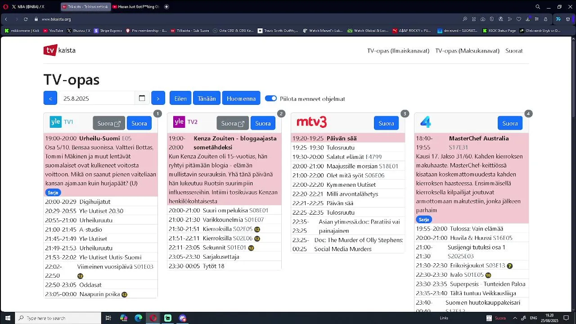Click the tvkaista logo

pyautogui.click(x=59, y=50)
